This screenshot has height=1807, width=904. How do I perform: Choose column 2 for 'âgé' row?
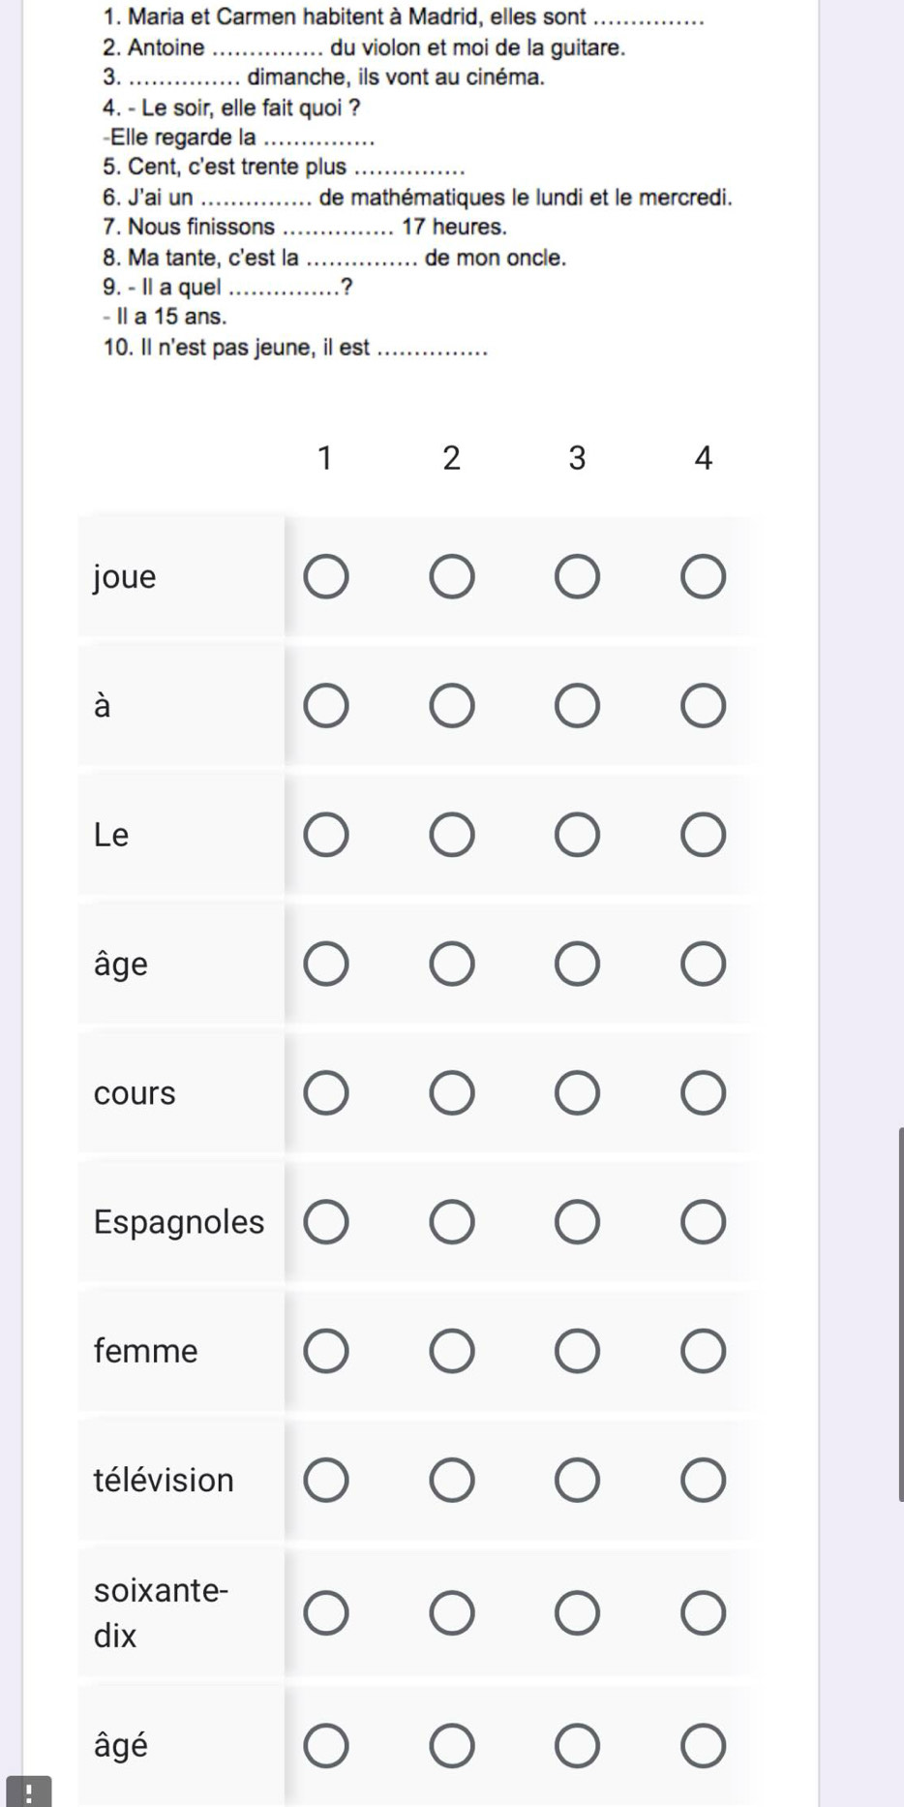(452, 1746)
